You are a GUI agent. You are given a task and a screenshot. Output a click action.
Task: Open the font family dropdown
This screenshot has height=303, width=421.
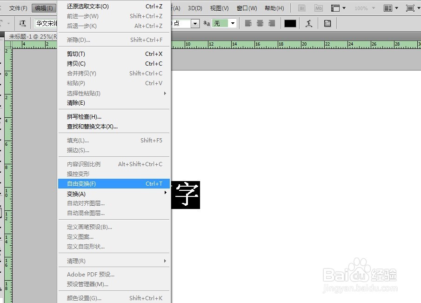click(45, 23)
